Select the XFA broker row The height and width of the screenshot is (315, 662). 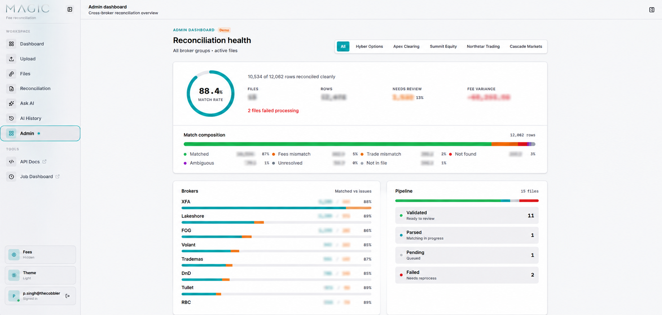coord(276,205)
